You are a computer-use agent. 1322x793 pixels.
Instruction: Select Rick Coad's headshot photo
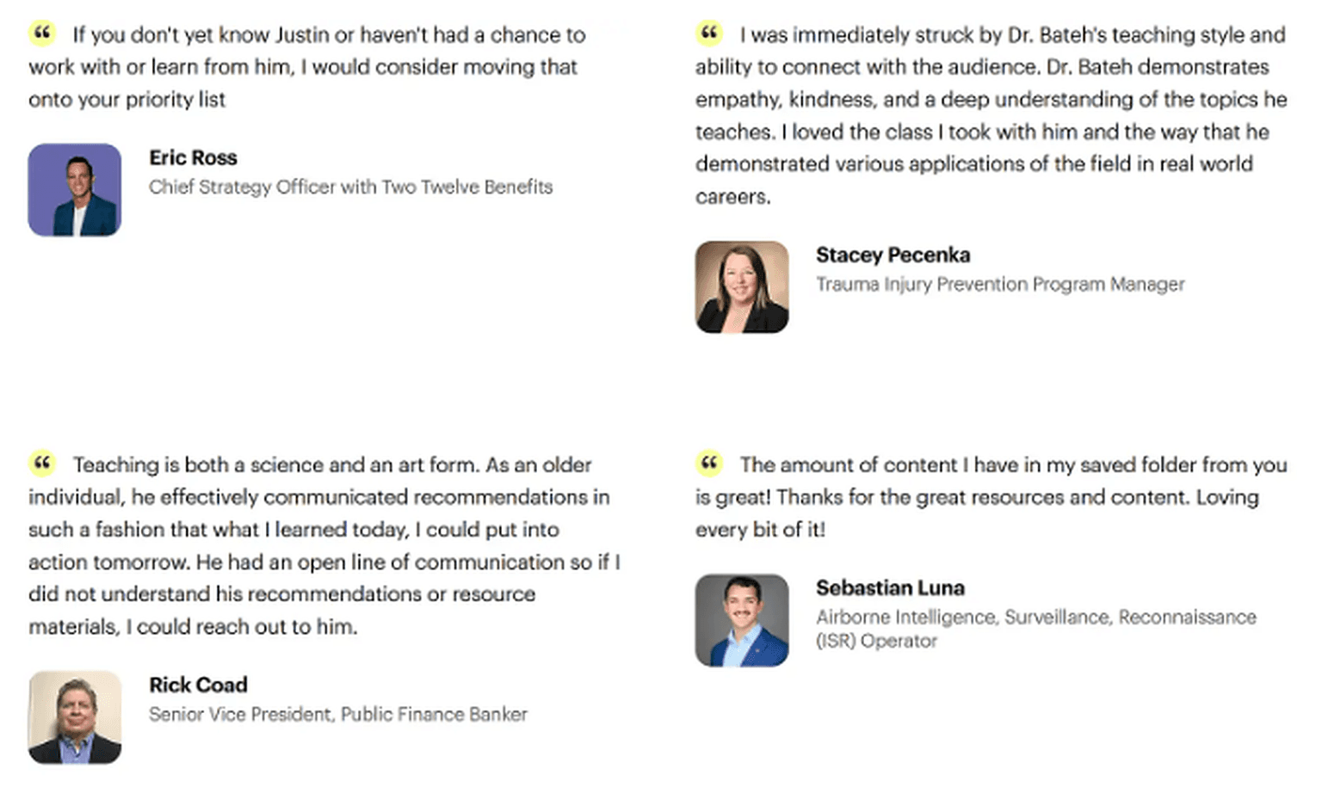tap(75, 717)
